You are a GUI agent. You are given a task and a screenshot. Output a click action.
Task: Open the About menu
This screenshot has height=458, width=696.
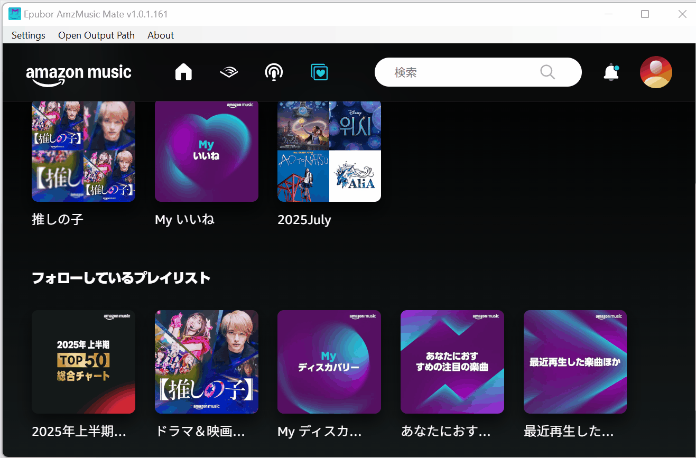click(161, 35)
